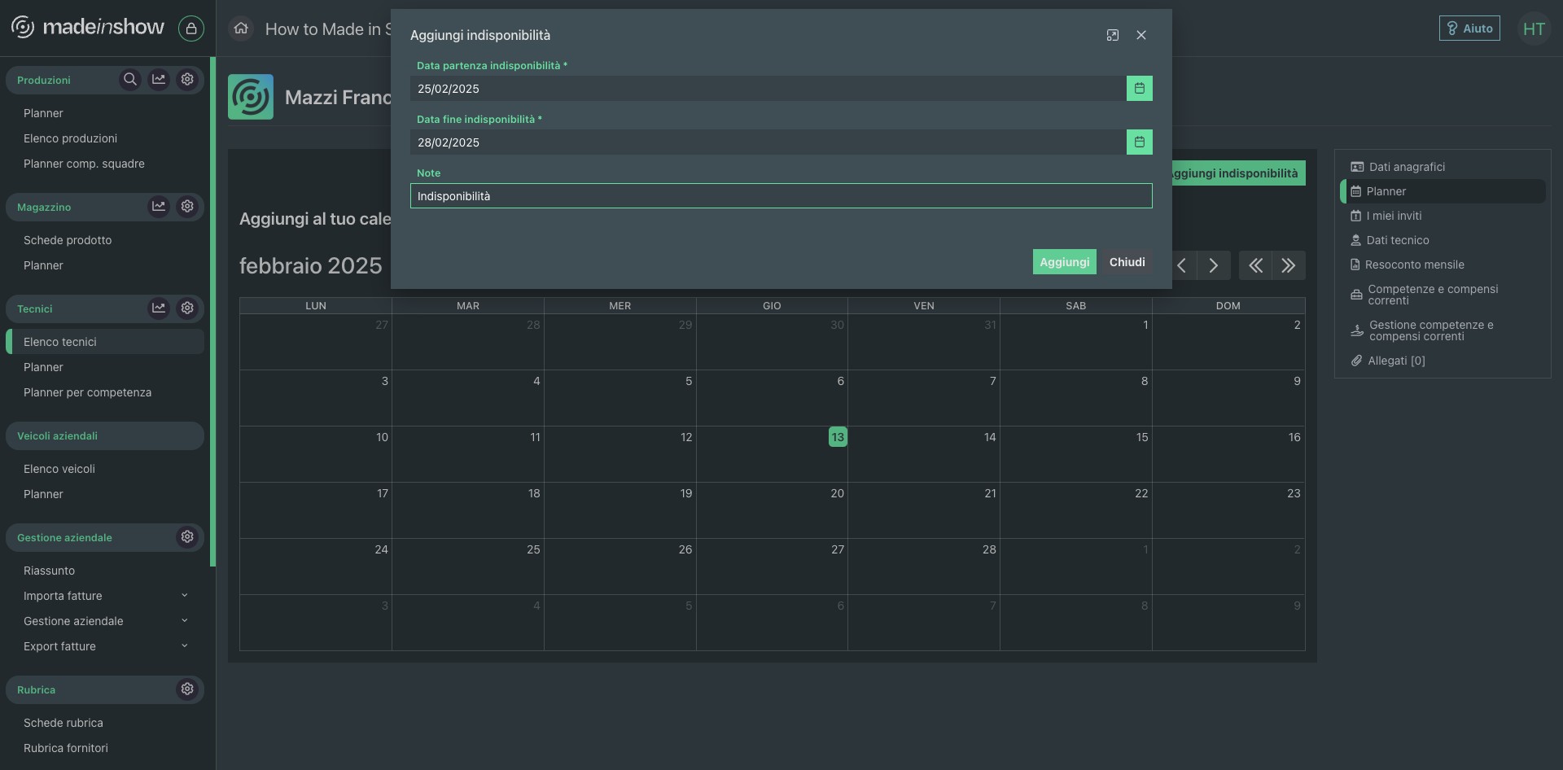Screen dimensions: 1563x770
Task: Expand the Importa fatture submenu
Action: point(185,596)
